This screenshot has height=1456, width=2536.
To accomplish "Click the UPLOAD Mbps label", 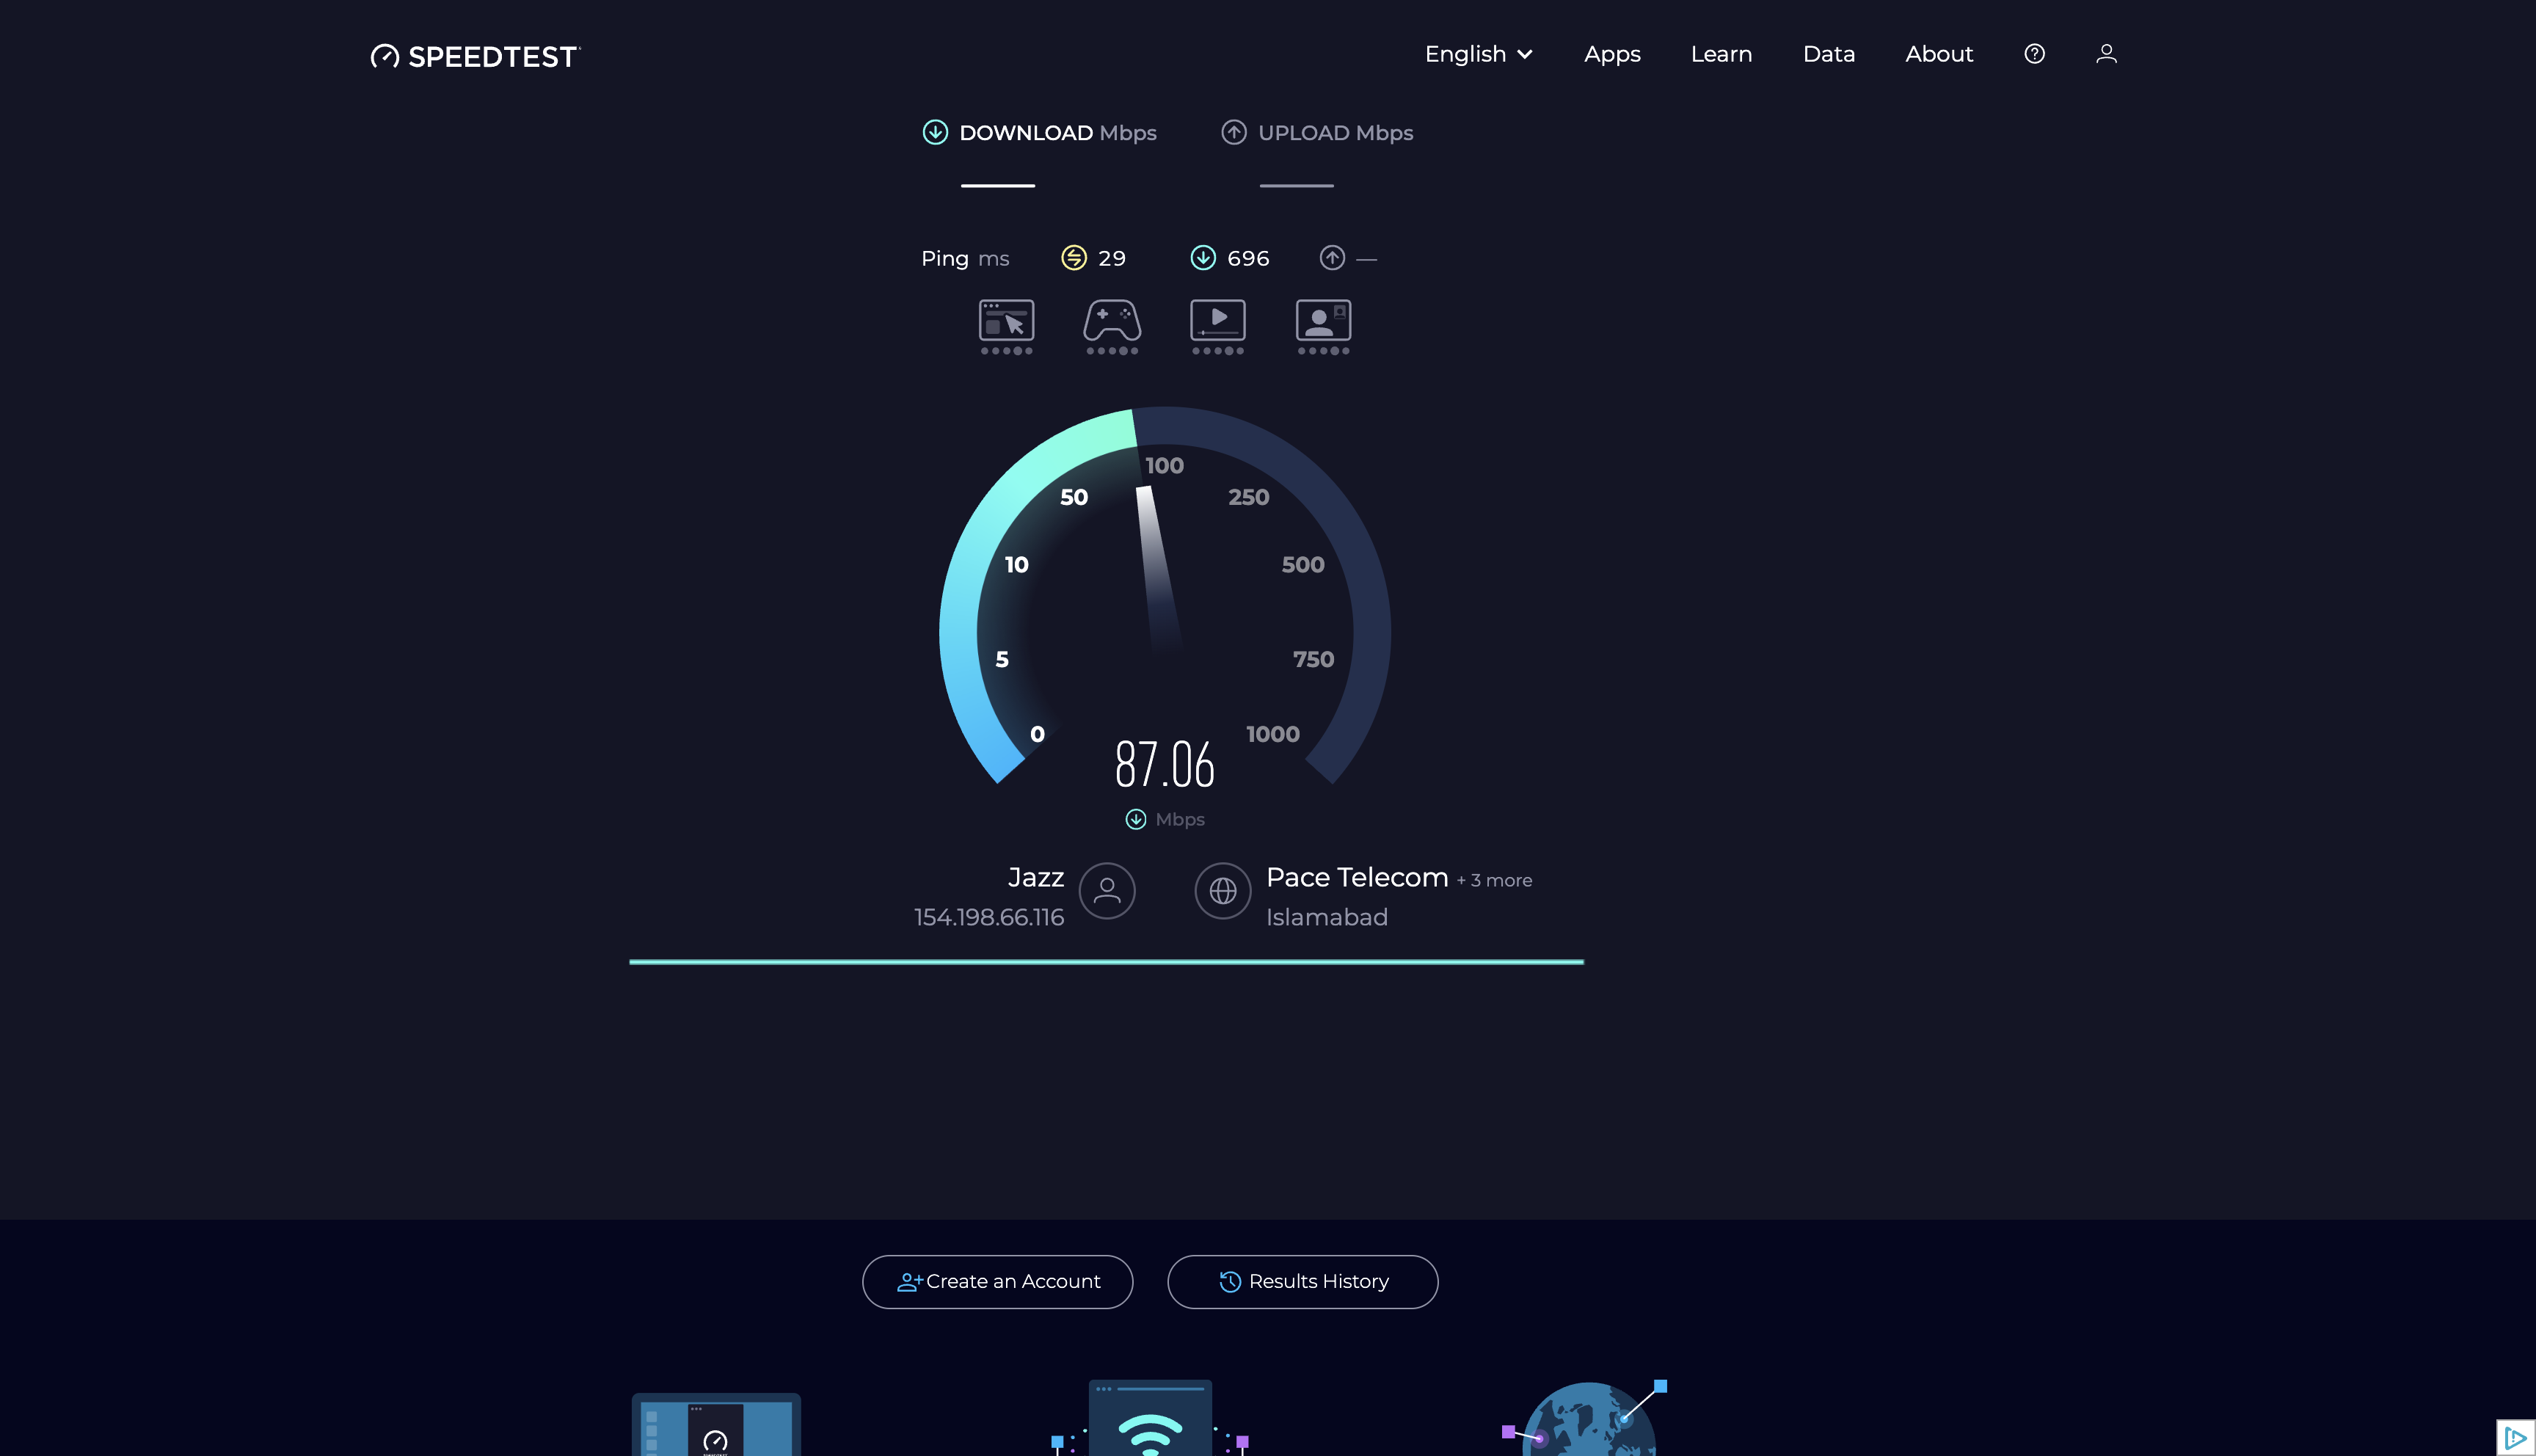I will tap(1336, 133).
